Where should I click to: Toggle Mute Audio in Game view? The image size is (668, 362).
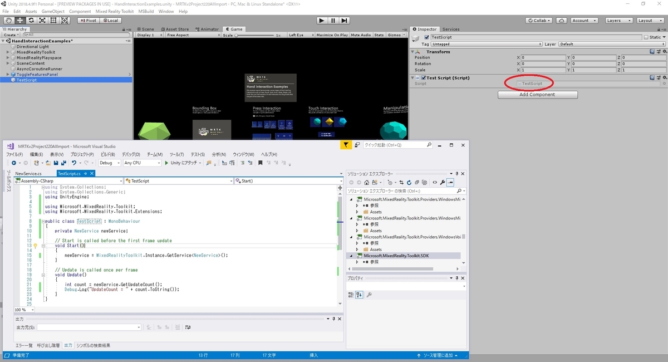[361, 35]
